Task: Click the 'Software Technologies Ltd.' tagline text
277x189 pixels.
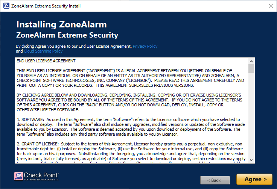Action: (x=41, y=180)
